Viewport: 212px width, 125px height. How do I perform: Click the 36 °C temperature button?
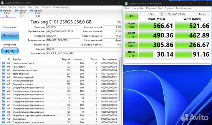pyautogui.click(x=10, y=51)
